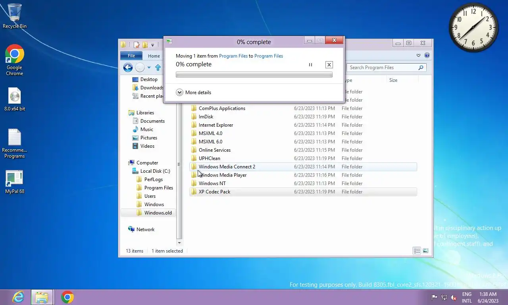Open the File ribbon tab
This screenshot has width=508, height=305.
point(131,56)
